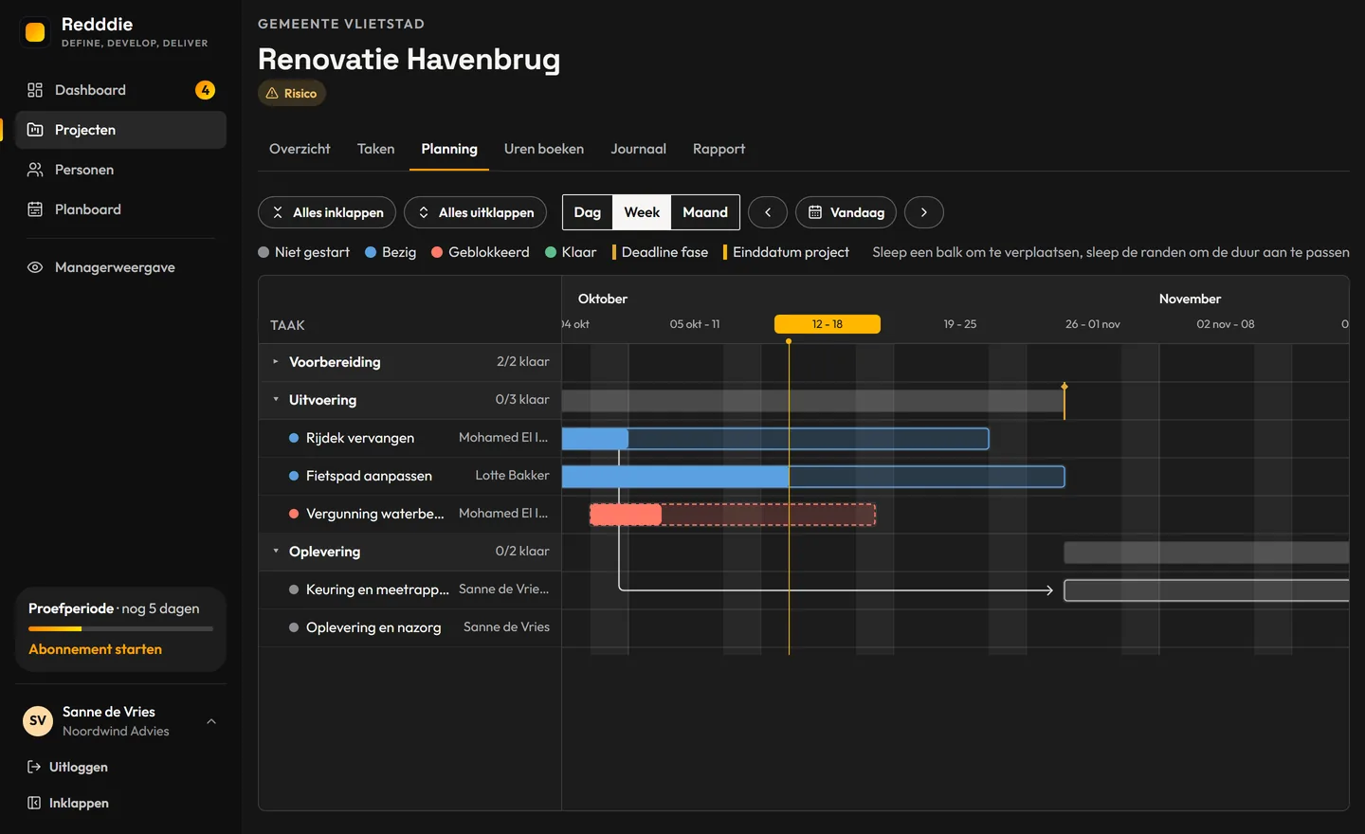Click the Inklappen sidebar collapse icon
1365x834 pixels.
tap(34, 803)
